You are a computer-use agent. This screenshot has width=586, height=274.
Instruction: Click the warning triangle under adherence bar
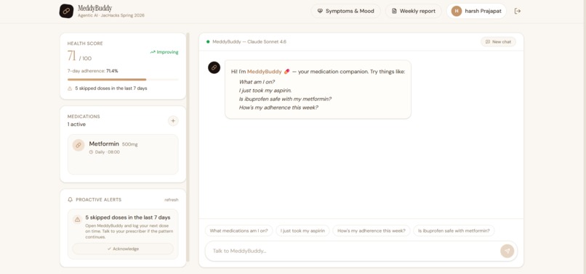[x=70, y=88]
